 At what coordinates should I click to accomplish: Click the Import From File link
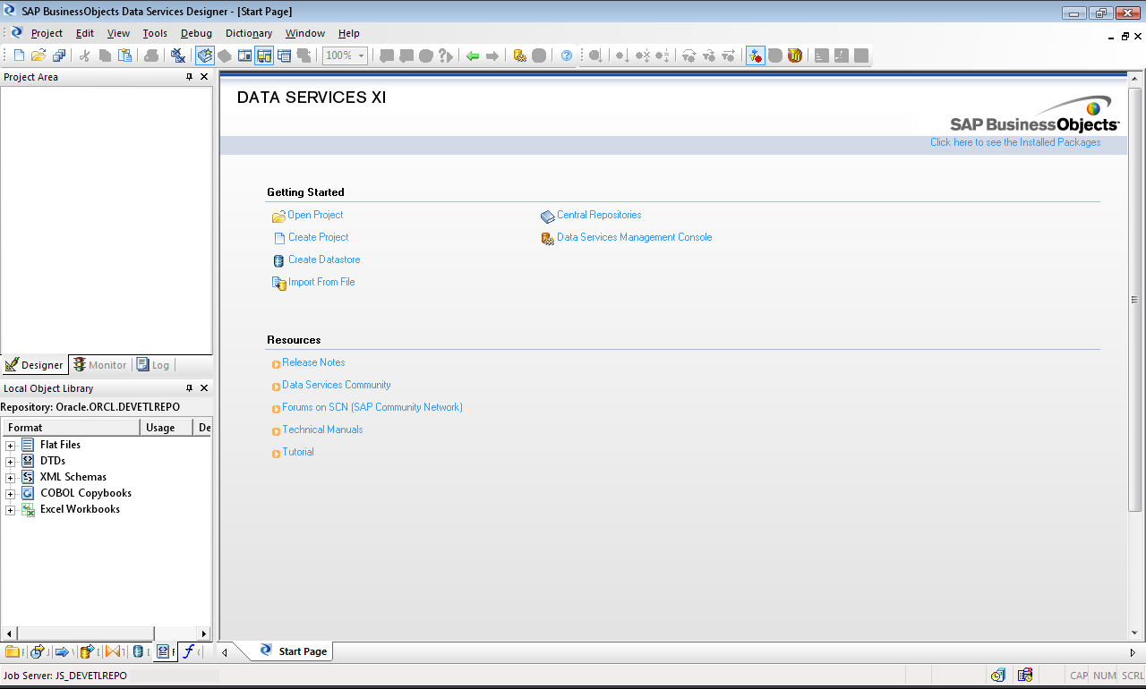[321, 282]
